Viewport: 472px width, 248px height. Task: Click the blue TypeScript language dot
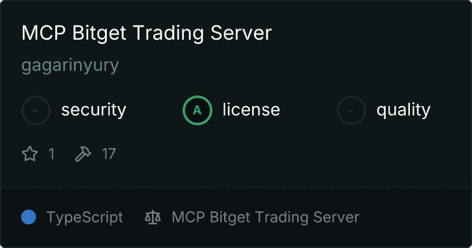29,217
